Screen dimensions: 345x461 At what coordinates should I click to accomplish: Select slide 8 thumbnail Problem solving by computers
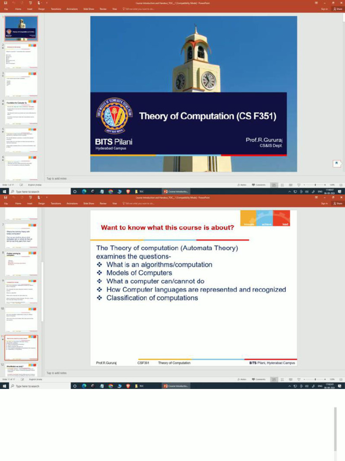(x=21, y=263)
